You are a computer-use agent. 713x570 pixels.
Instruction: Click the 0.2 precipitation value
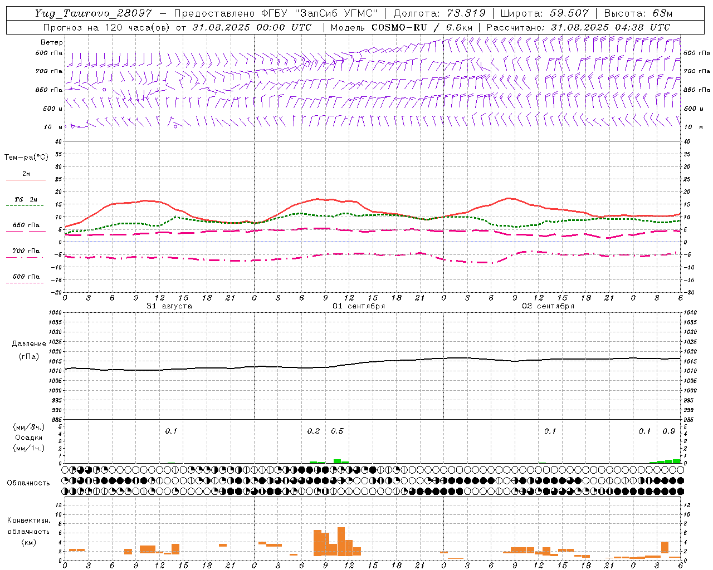click(314, 431)
